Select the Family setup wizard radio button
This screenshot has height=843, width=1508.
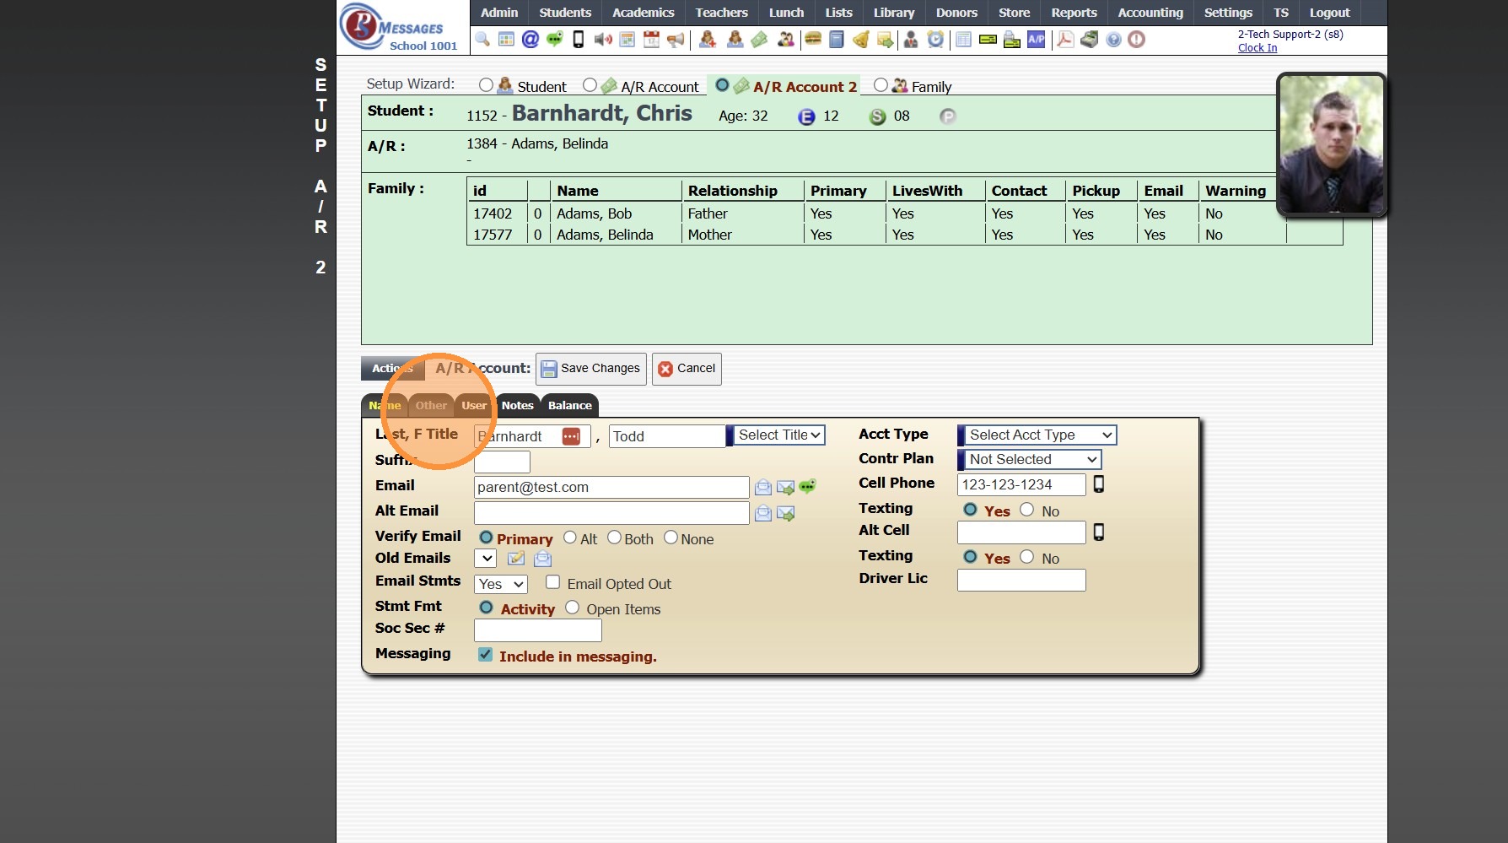(x=881, y=85)
